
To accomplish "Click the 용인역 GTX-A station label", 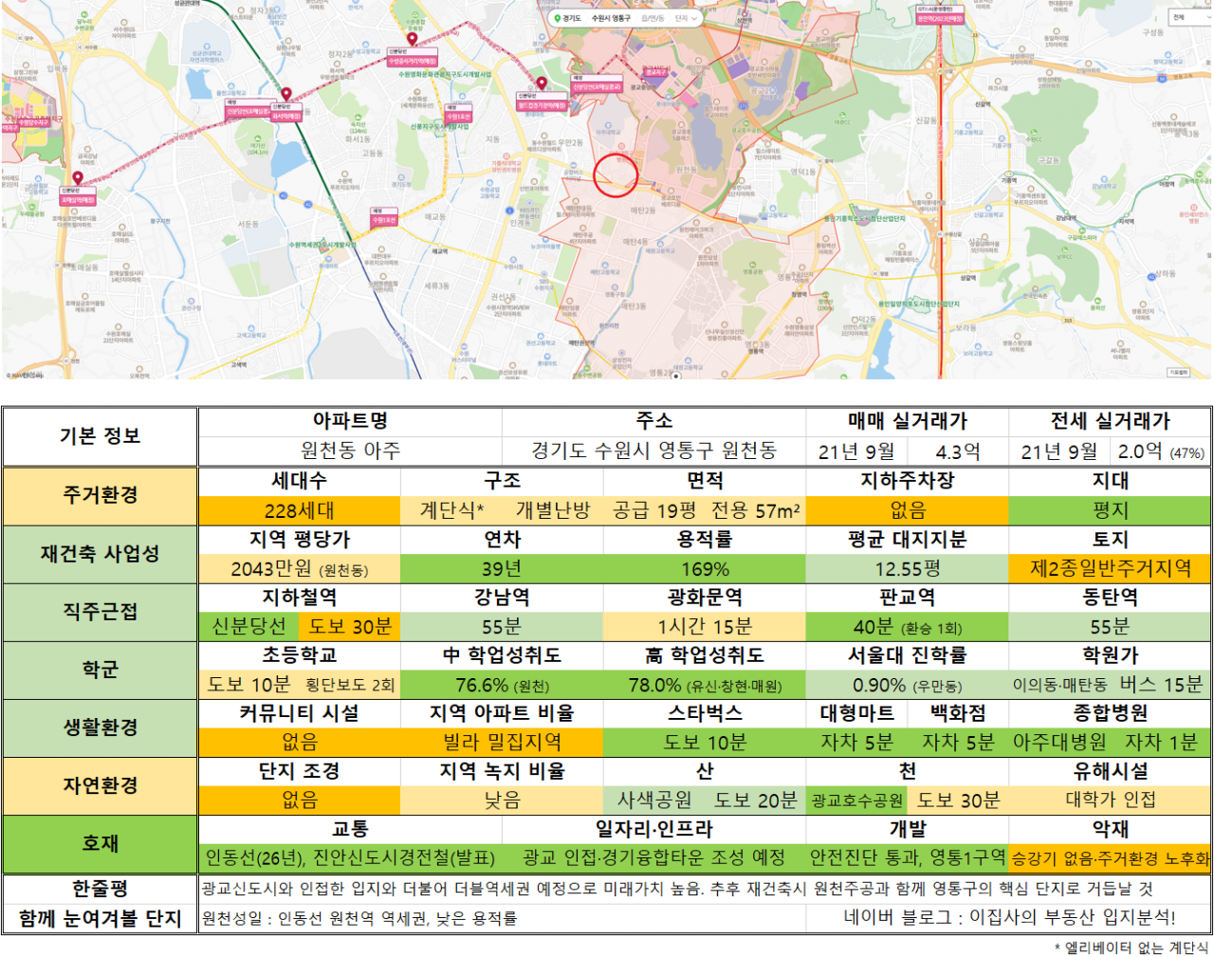I will (940, 15).
